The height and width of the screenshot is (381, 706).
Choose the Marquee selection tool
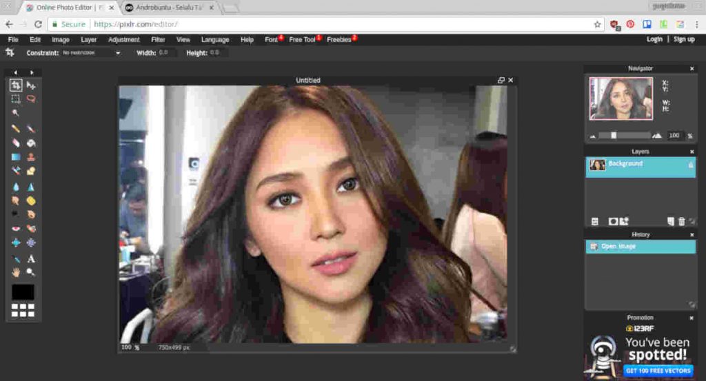16,99
